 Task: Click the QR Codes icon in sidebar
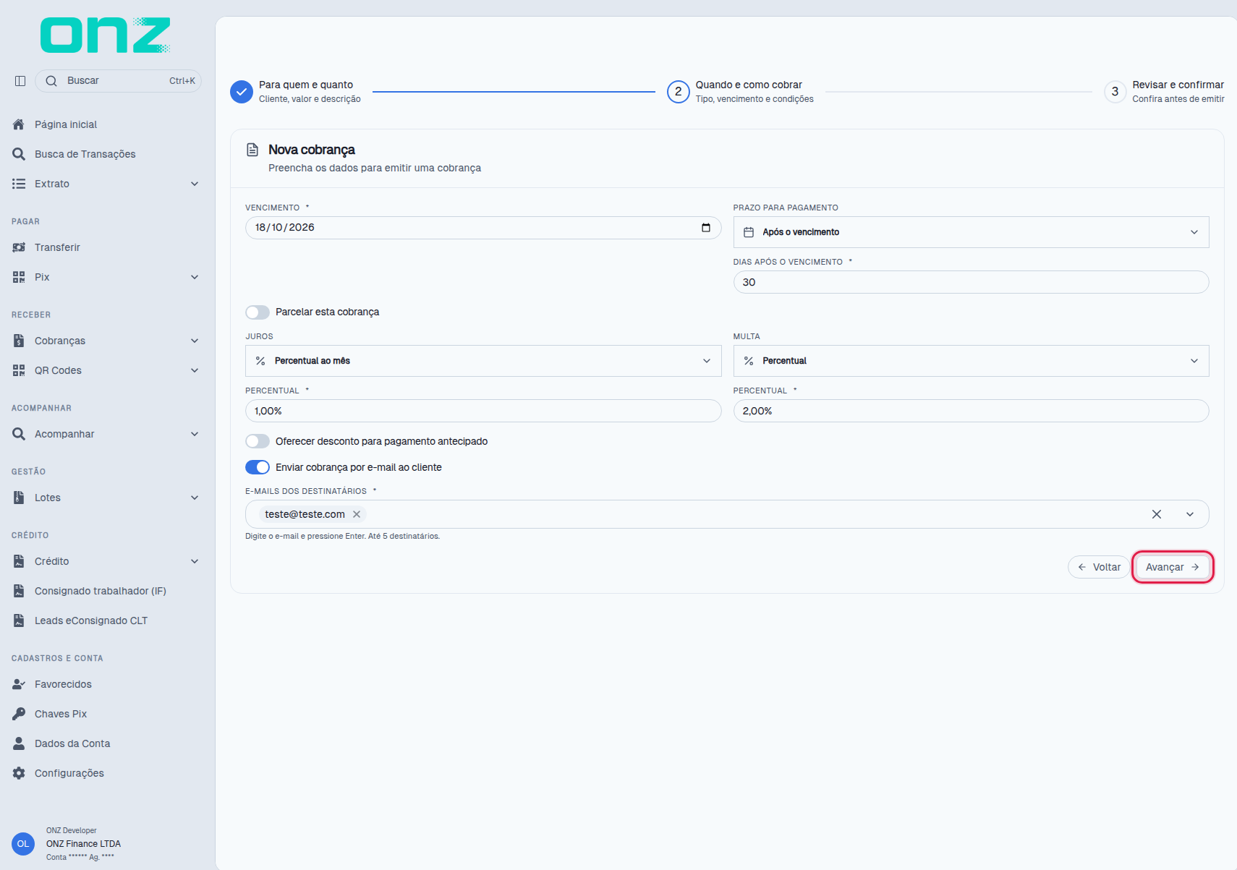19,370
